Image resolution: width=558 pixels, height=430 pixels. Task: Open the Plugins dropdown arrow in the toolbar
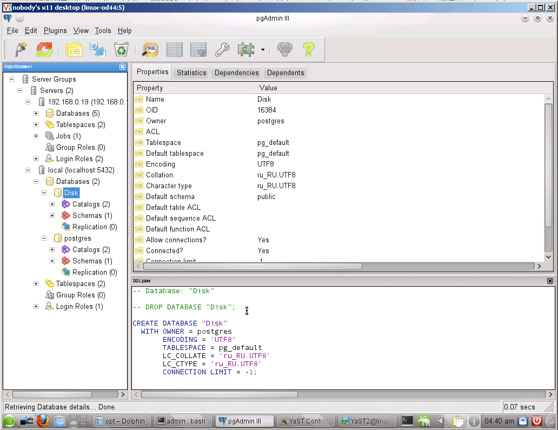click(263, 50)
